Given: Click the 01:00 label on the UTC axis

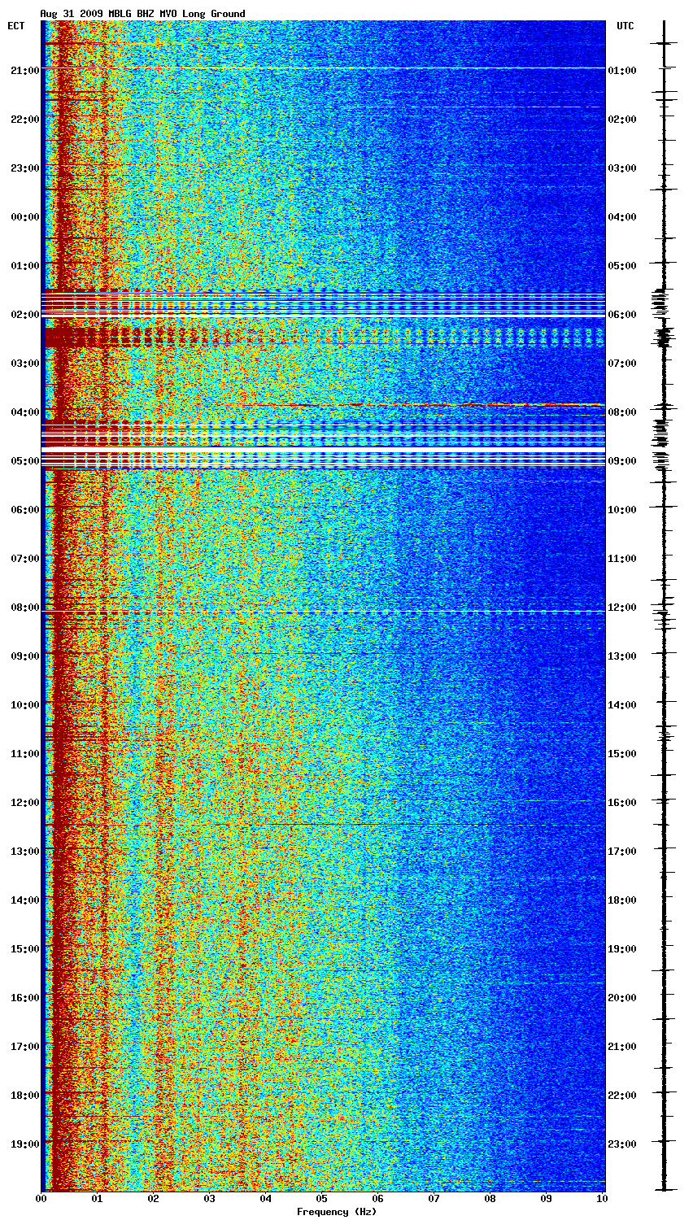Looking at the screenshot, I should point(621,71).
